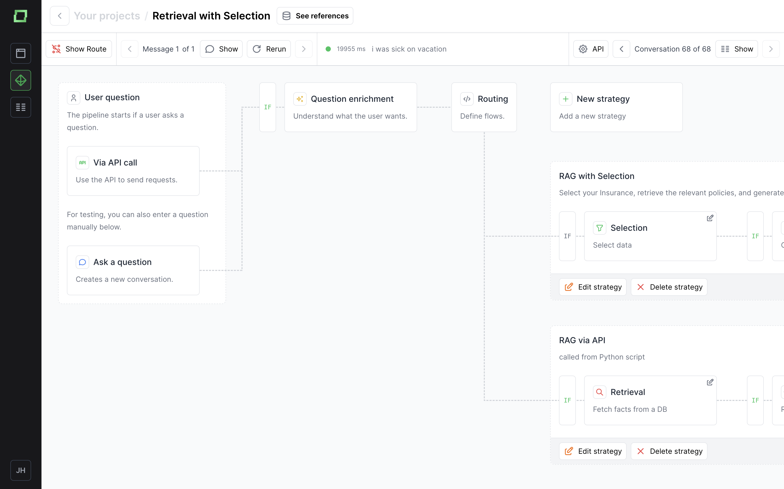
Task: Show the conversation list
Action: 737,49
